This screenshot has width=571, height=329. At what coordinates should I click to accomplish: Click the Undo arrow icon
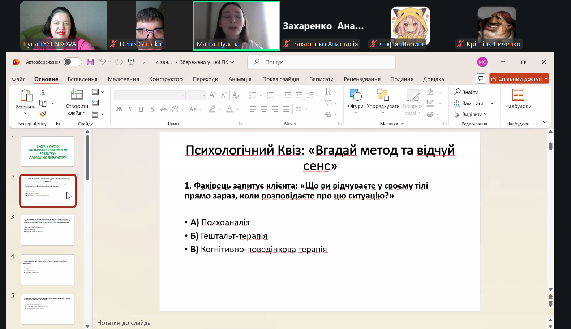(102, 62)
